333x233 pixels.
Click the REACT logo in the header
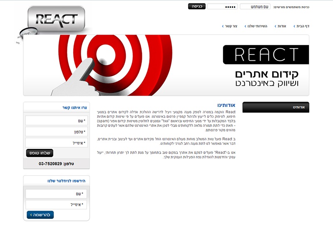tap(56, 19)
